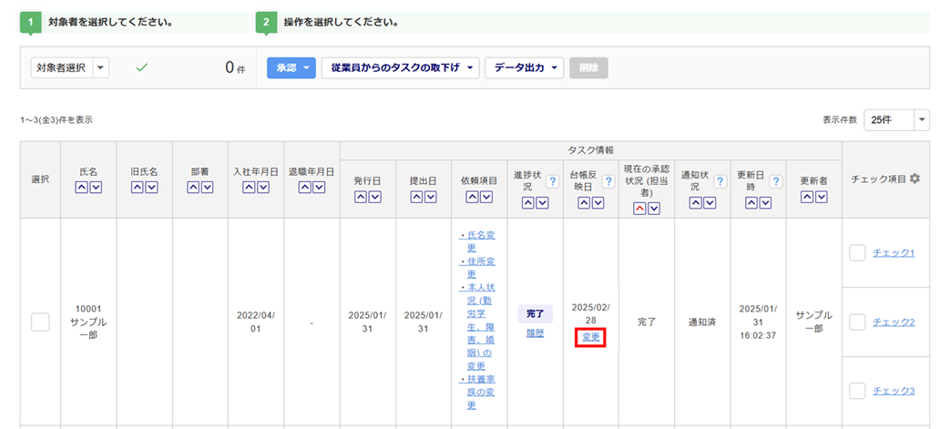Open 従業員からのタスクの取下げ menu
This screenshot has width=950, height=429.
(x=400, y=67)
